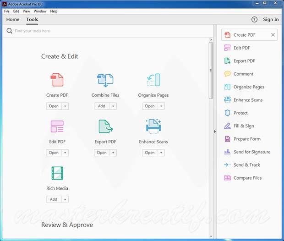Screen dimensions: 284x241
Task: Select Protect shield icon in sidebar
Action: [227, 113]
